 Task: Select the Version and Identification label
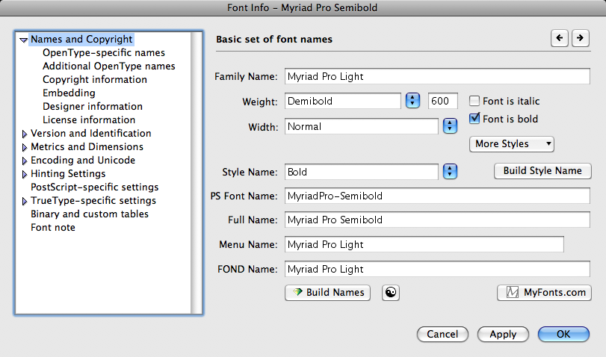(91, 133)
